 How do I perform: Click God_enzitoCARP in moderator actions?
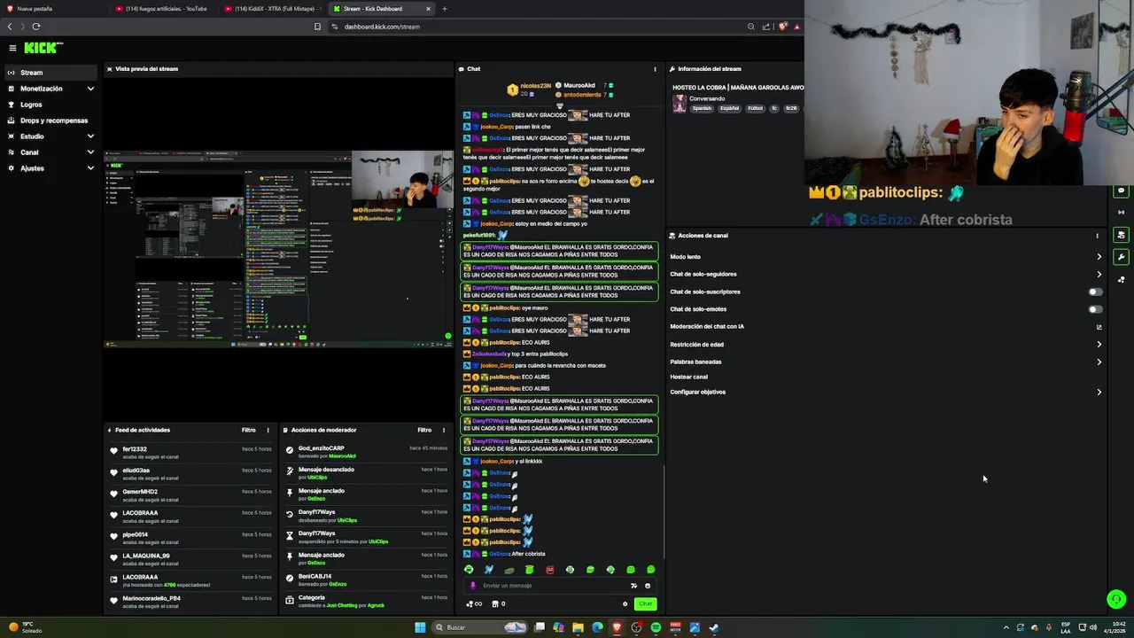[x=321, y=448]
